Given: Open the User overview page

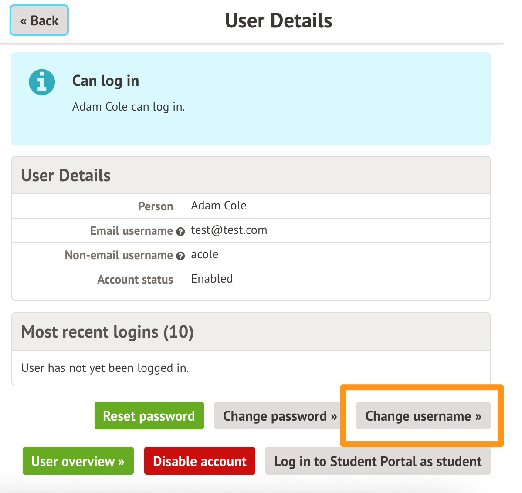Looking at the screenshot, I should [x=78, y=461].
